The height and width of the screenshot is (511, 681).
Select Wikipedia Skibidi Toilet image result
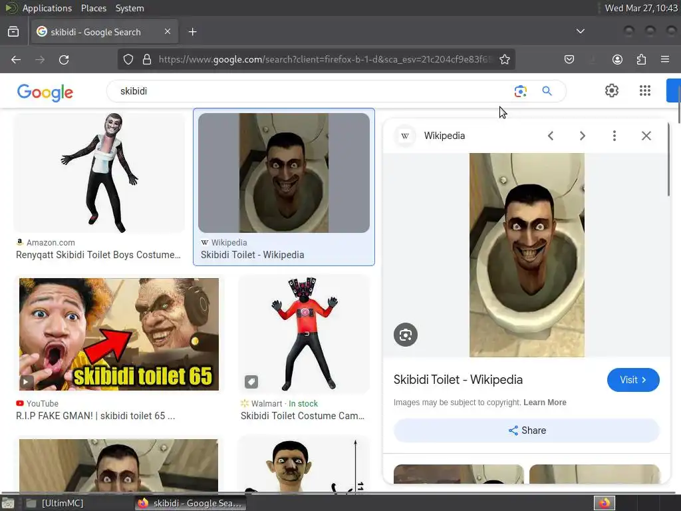pos(284,173)
